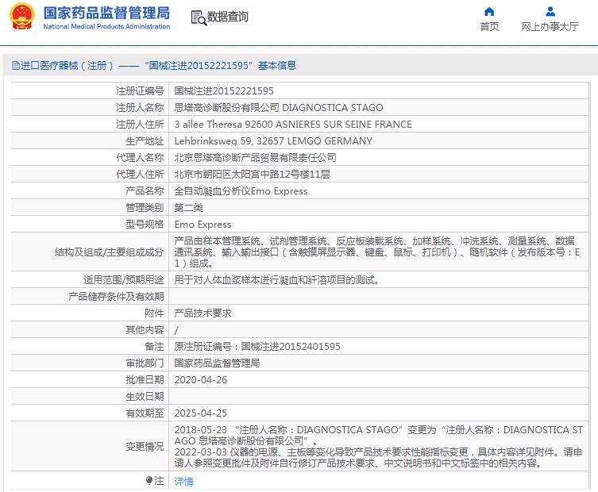Click the 网上办事大厅 user icon

(550, 11)
